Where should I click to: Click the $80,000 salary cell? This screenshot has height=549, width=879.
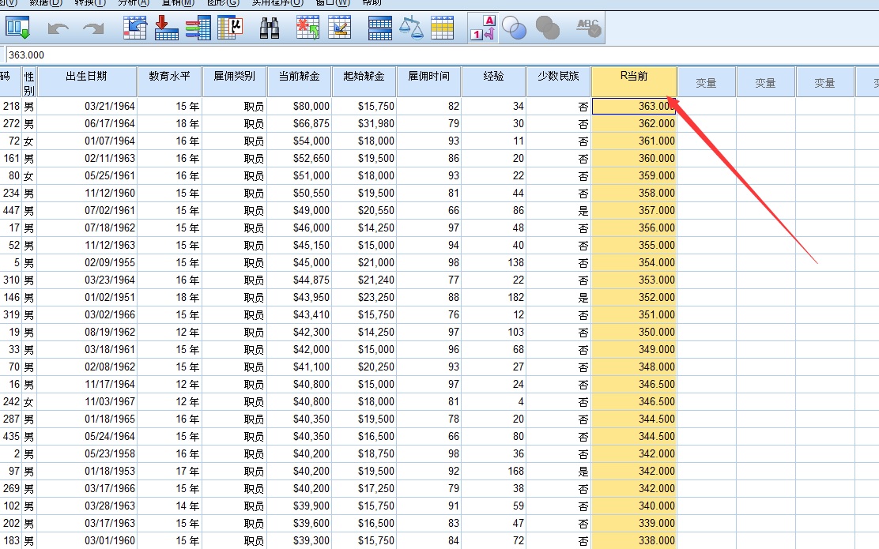300,106
